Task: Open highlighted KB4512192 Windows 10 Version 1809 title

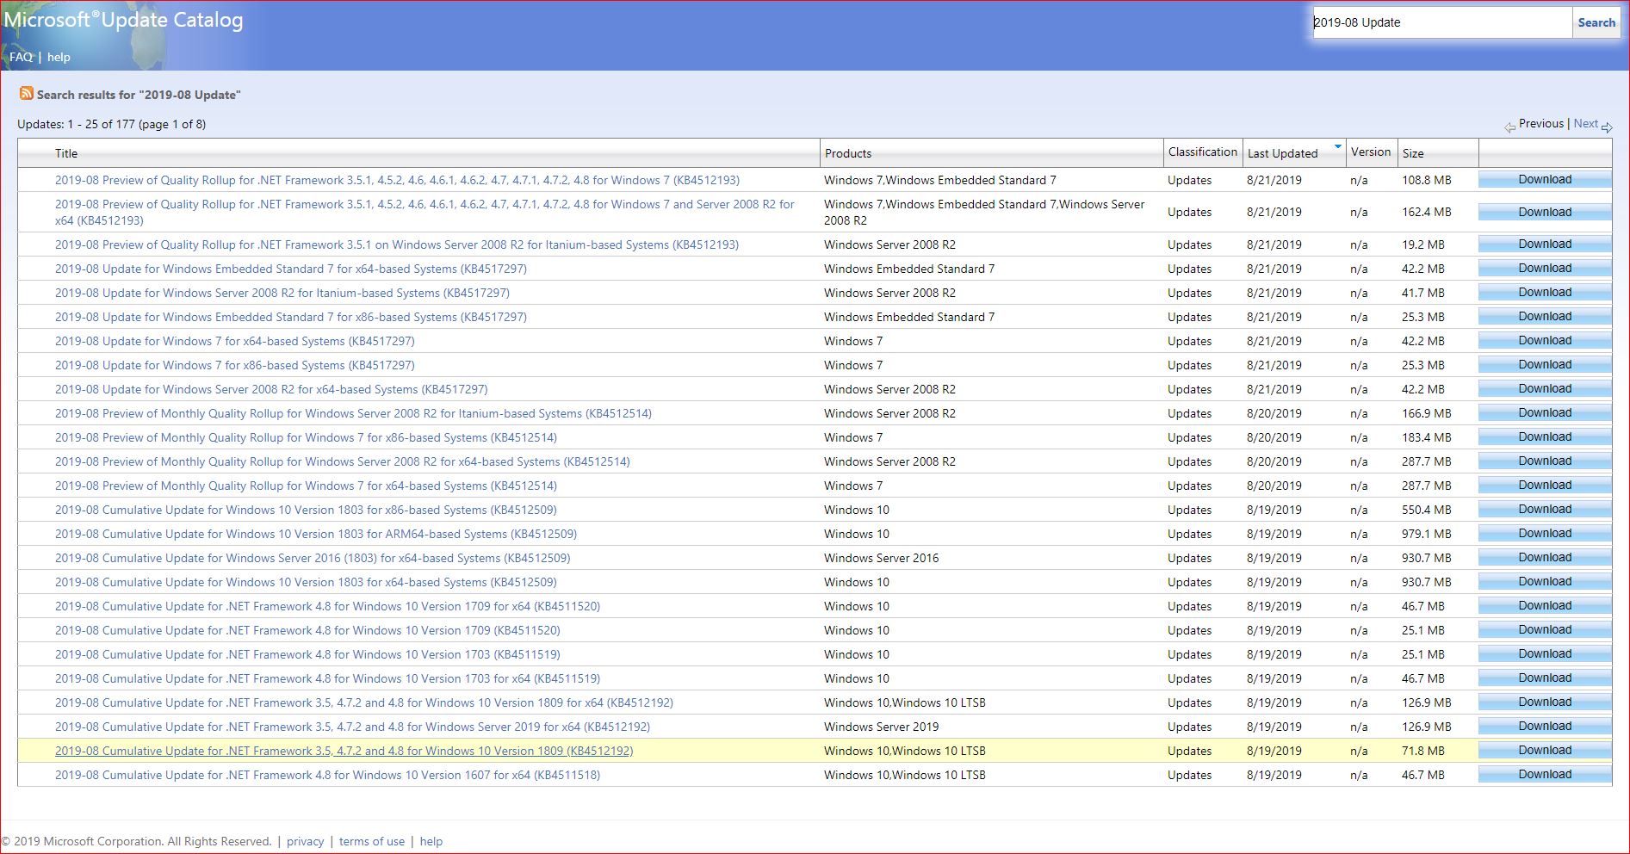Action: (x=344, y=751)
